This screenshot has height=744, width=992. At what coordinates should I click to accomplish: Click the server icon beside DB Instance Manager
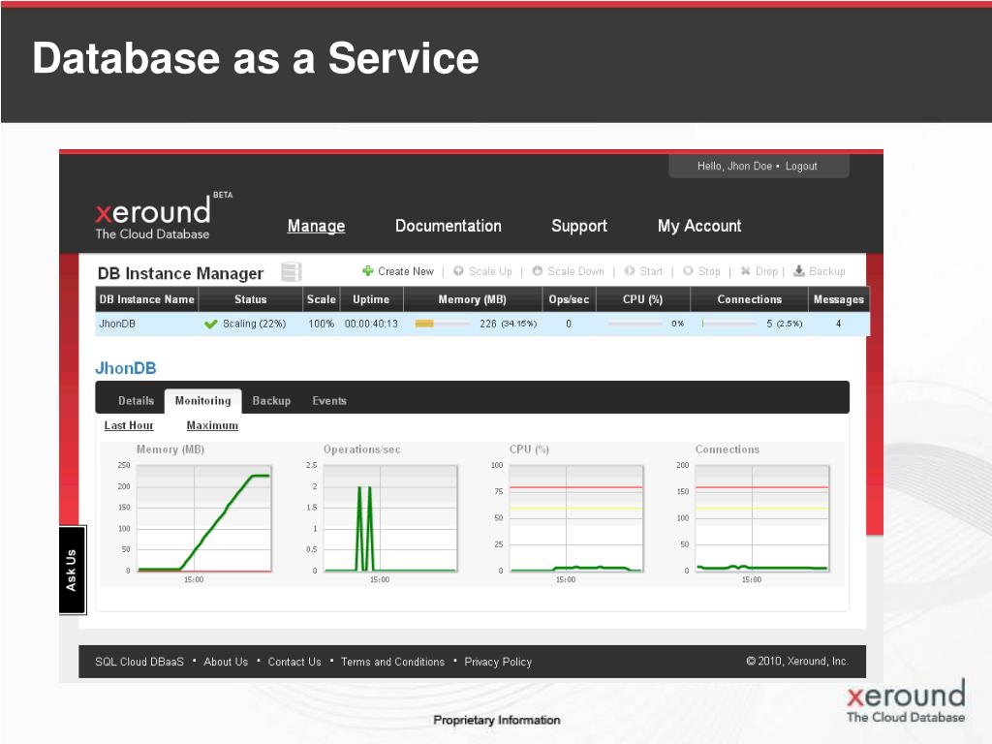291,272
